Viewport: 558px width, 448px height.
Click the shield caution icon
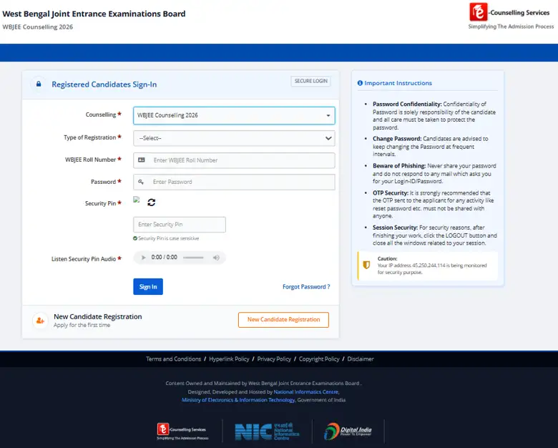tap(366, 265)
